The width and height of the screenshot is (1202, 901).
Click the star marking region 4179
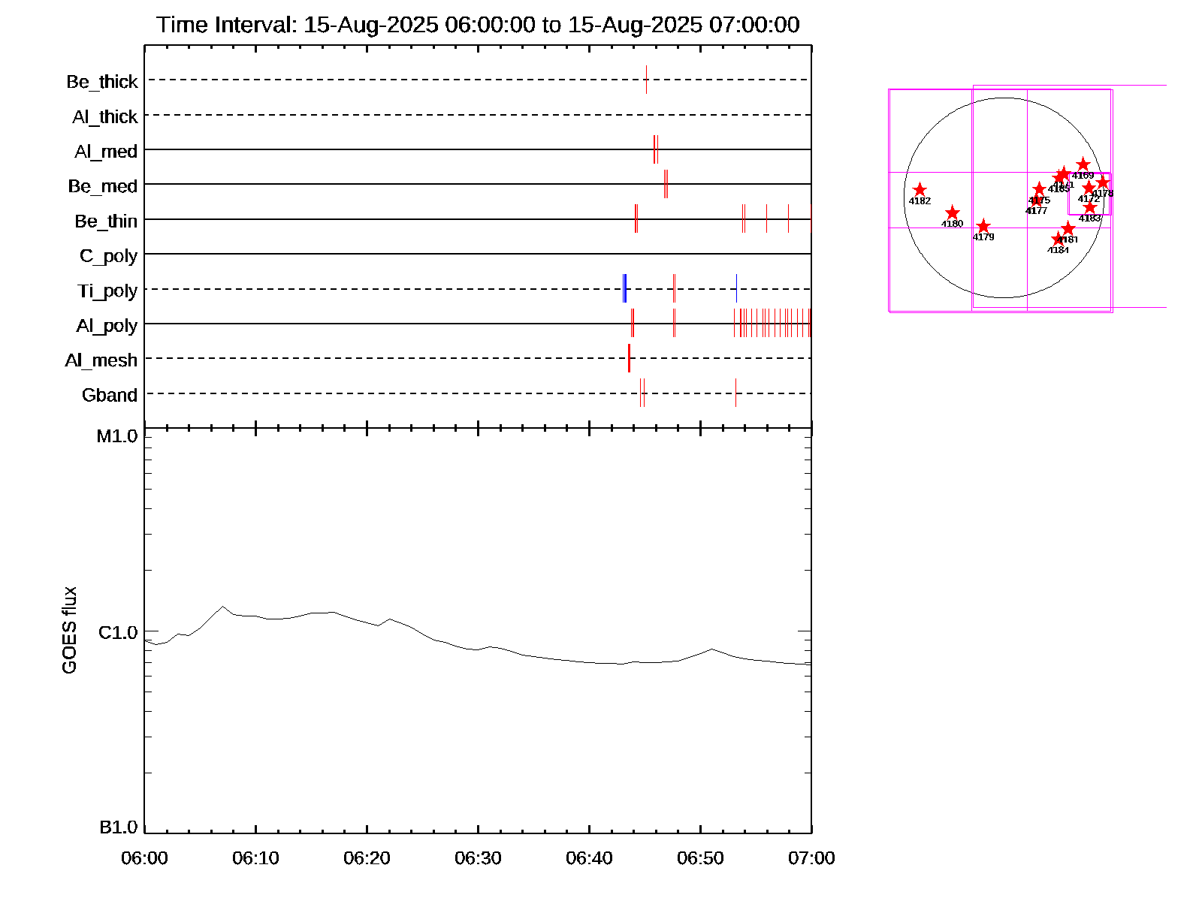[983, 227]
